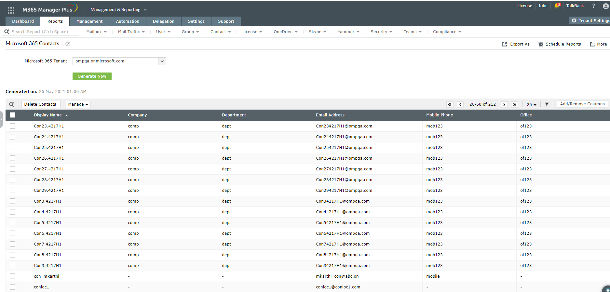The height and width of the screenshot is (292, 610).
Task: Click the mkarthi_con@abc.on email
Action: coord(337,276)
